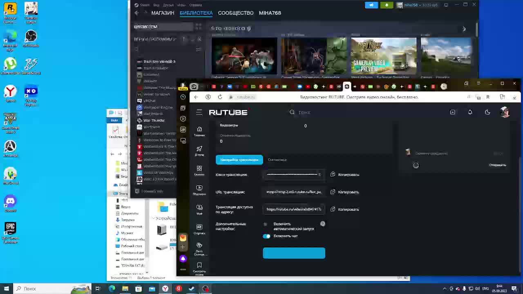Open emoji picker in RUTUBE chat
The image size is (523, 294).
point(416,165)
